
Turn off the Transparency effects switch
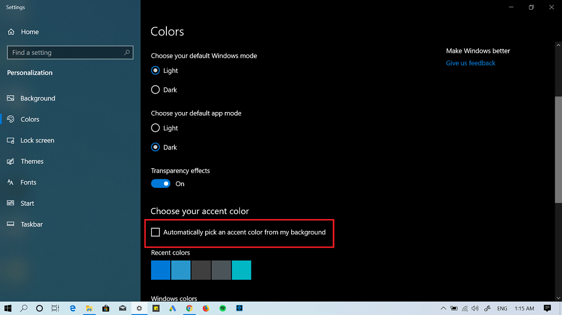161,183
